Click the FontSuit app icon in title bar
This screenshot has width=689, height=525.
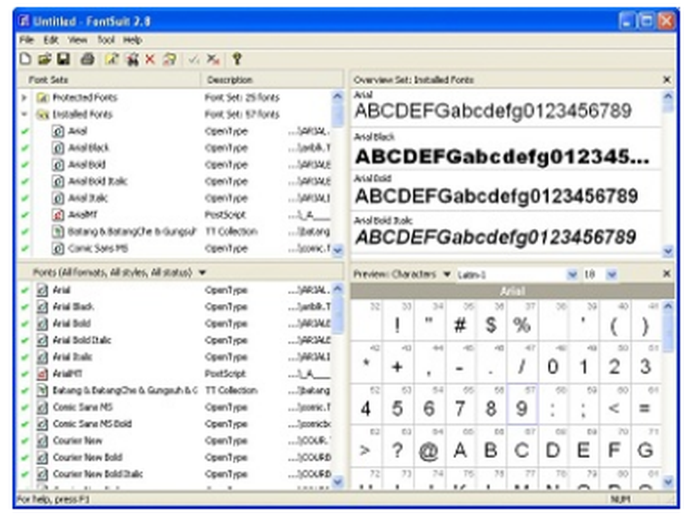pos(24,21)
